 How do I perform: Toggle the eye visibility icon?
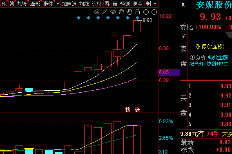[x=113, y=12]
